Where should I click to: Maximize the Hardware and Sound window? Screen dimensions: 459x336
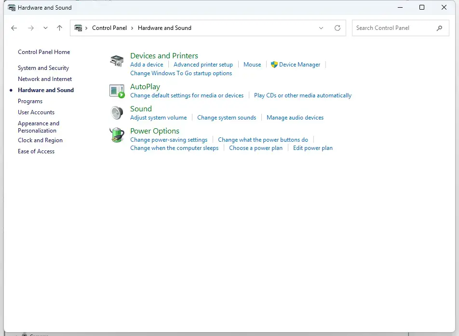422,7
